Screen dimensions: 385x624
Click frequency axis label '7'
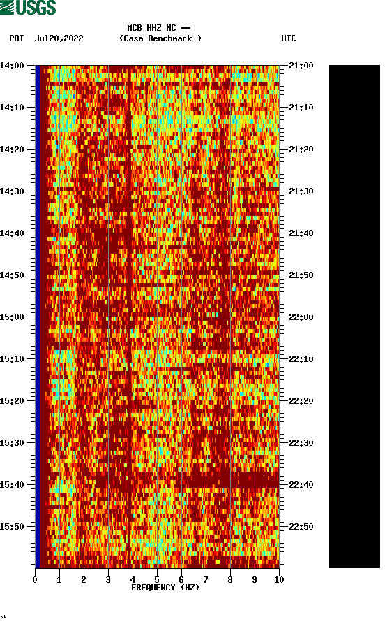point(206,580)
